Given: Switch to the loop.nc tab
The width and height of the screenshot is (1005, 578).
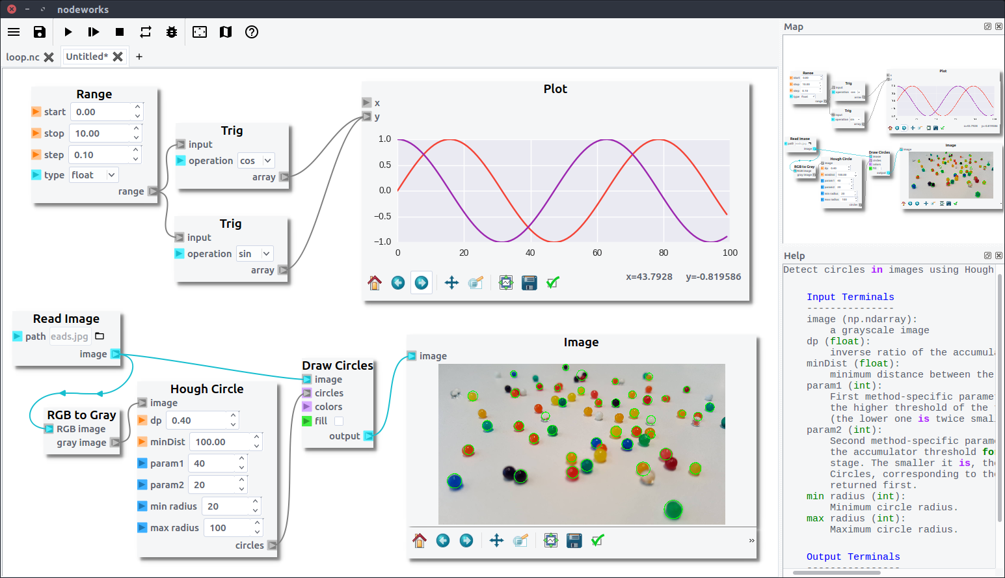Looking at the screenshot, I should [x=23, y=57].
